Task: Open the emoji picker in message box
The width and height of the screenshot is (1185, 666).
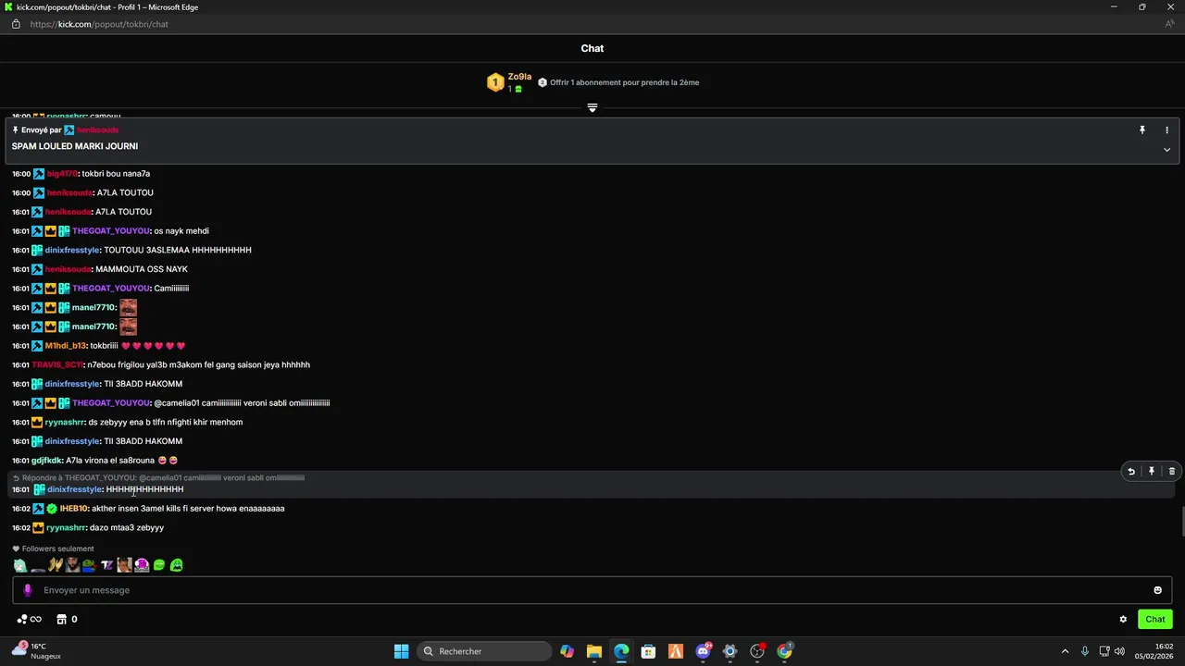Action: 1157,590
